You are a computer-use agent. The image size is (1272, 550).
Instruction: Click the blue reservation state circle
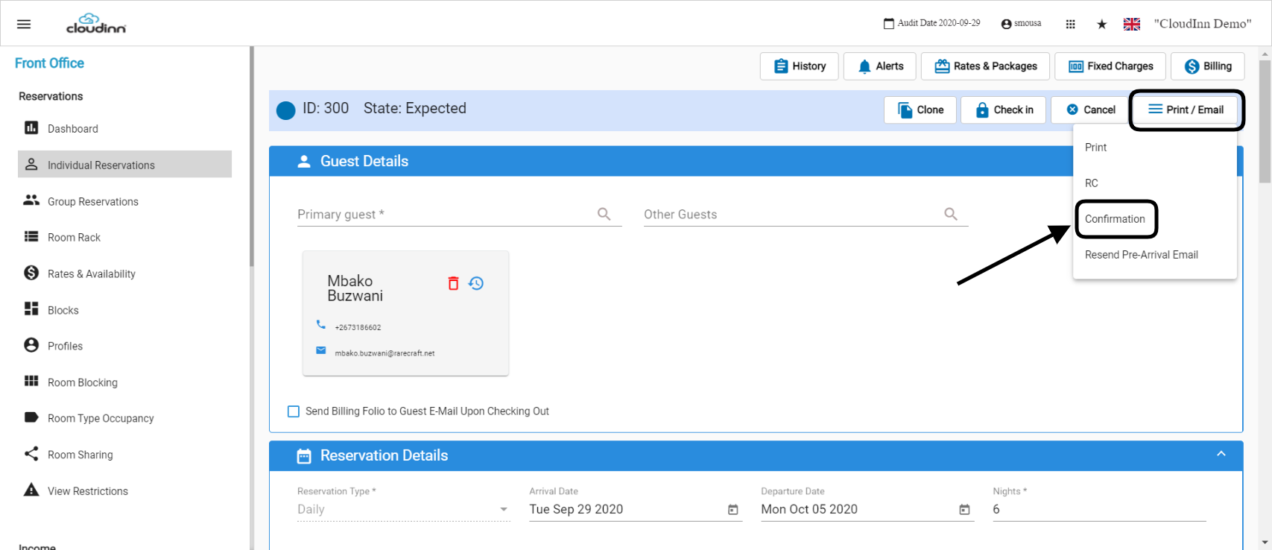[285, 110]
